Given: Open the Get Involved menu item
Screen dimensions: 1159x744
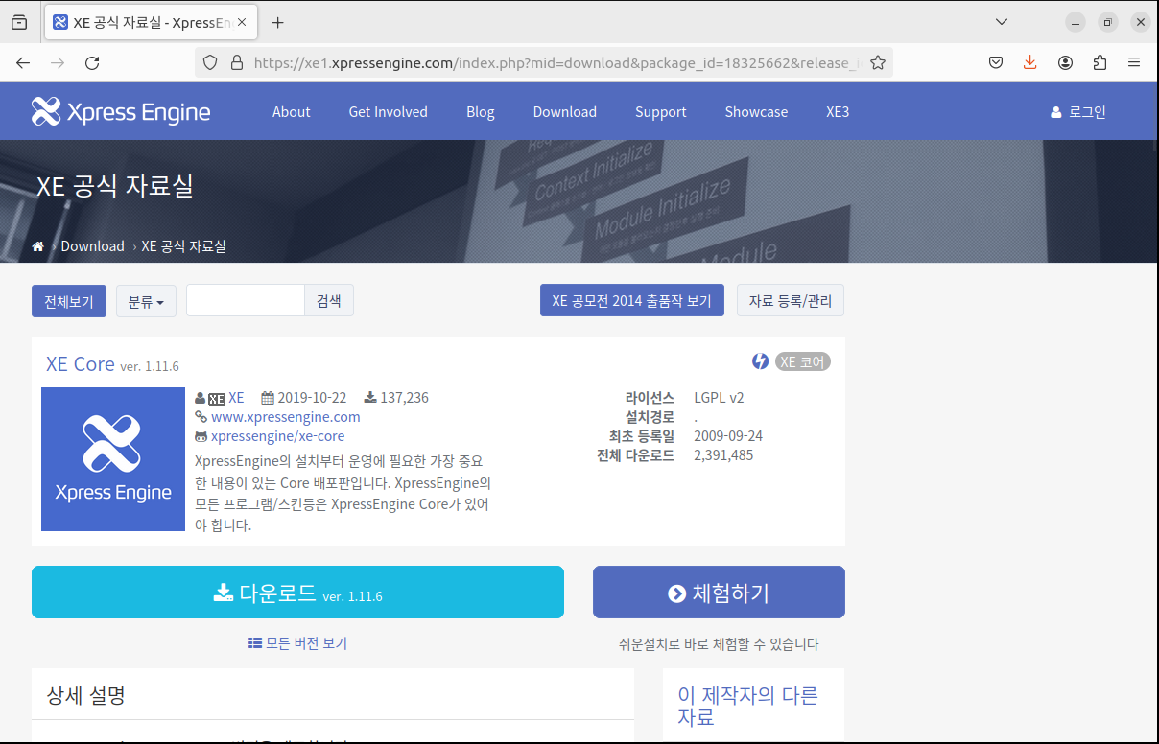Looking at the screenshot, I should tap(389, 111).
